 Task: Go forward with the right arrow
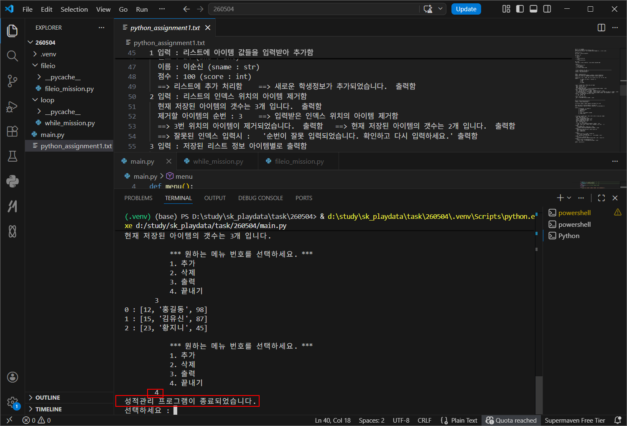point(200,9)
